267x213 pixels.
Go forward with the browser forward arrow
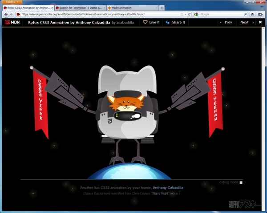[x=11, y=14]
